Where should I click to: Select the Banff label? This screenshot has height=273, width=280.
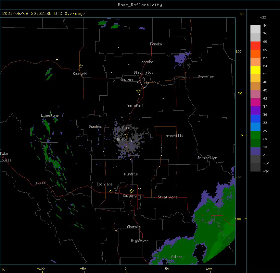(x=40, y=184)
